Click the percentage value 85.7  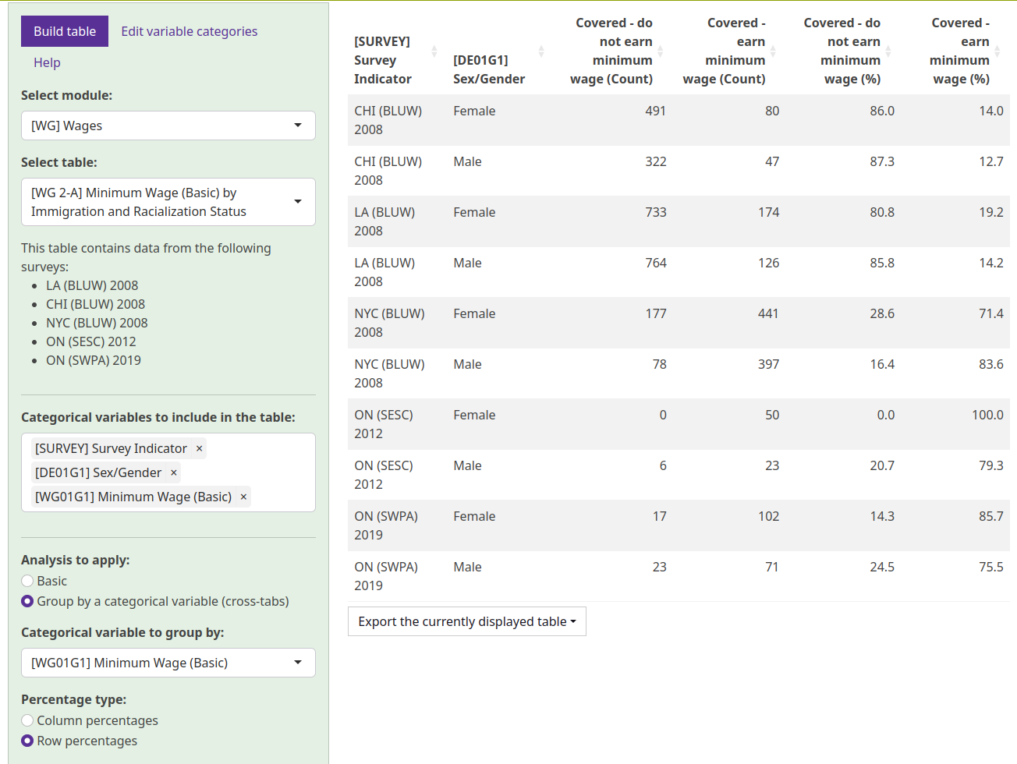[x=991, y=516]
